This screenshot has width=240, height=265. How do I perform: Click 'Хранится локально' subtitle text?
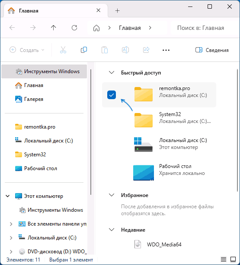(182, 173)
